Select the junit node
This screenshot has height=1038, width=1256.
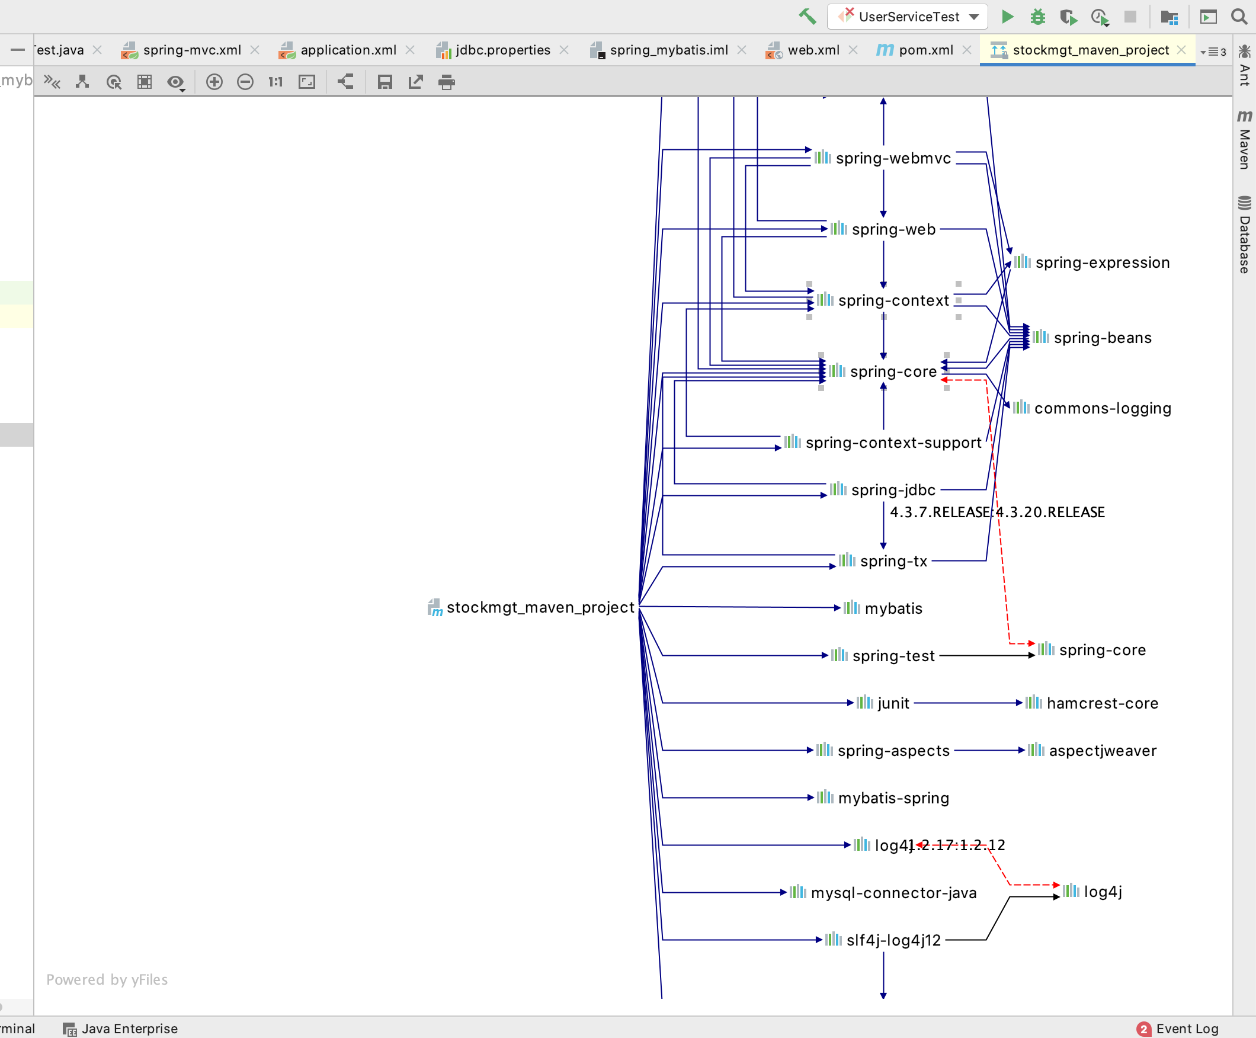coord(883,703)
